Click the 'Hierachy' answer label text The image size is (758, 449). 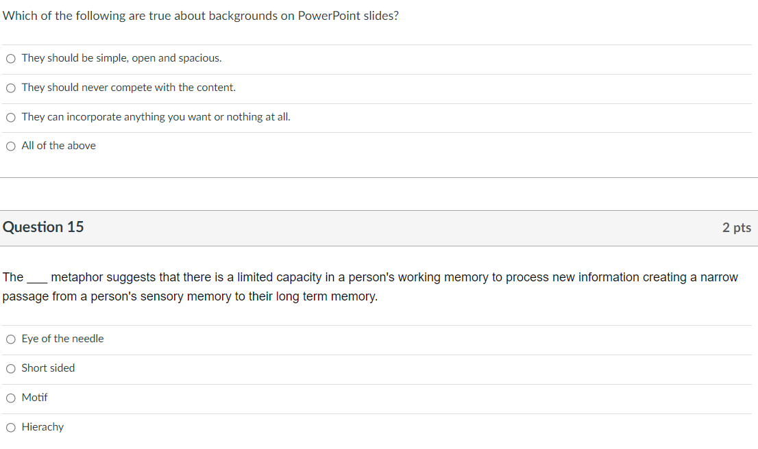42,426
